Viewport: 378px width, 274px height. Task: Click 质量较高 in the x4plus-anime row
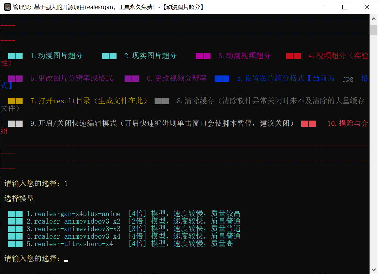[x=226, y=214]
